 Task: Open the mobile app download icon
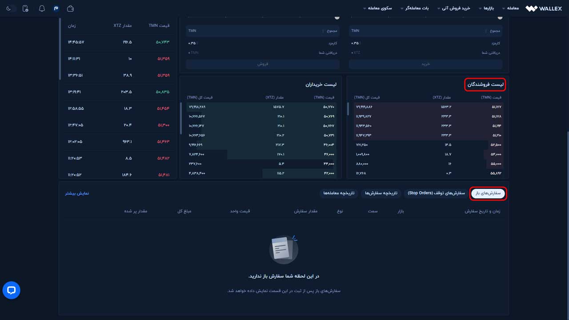coord(25,8)
